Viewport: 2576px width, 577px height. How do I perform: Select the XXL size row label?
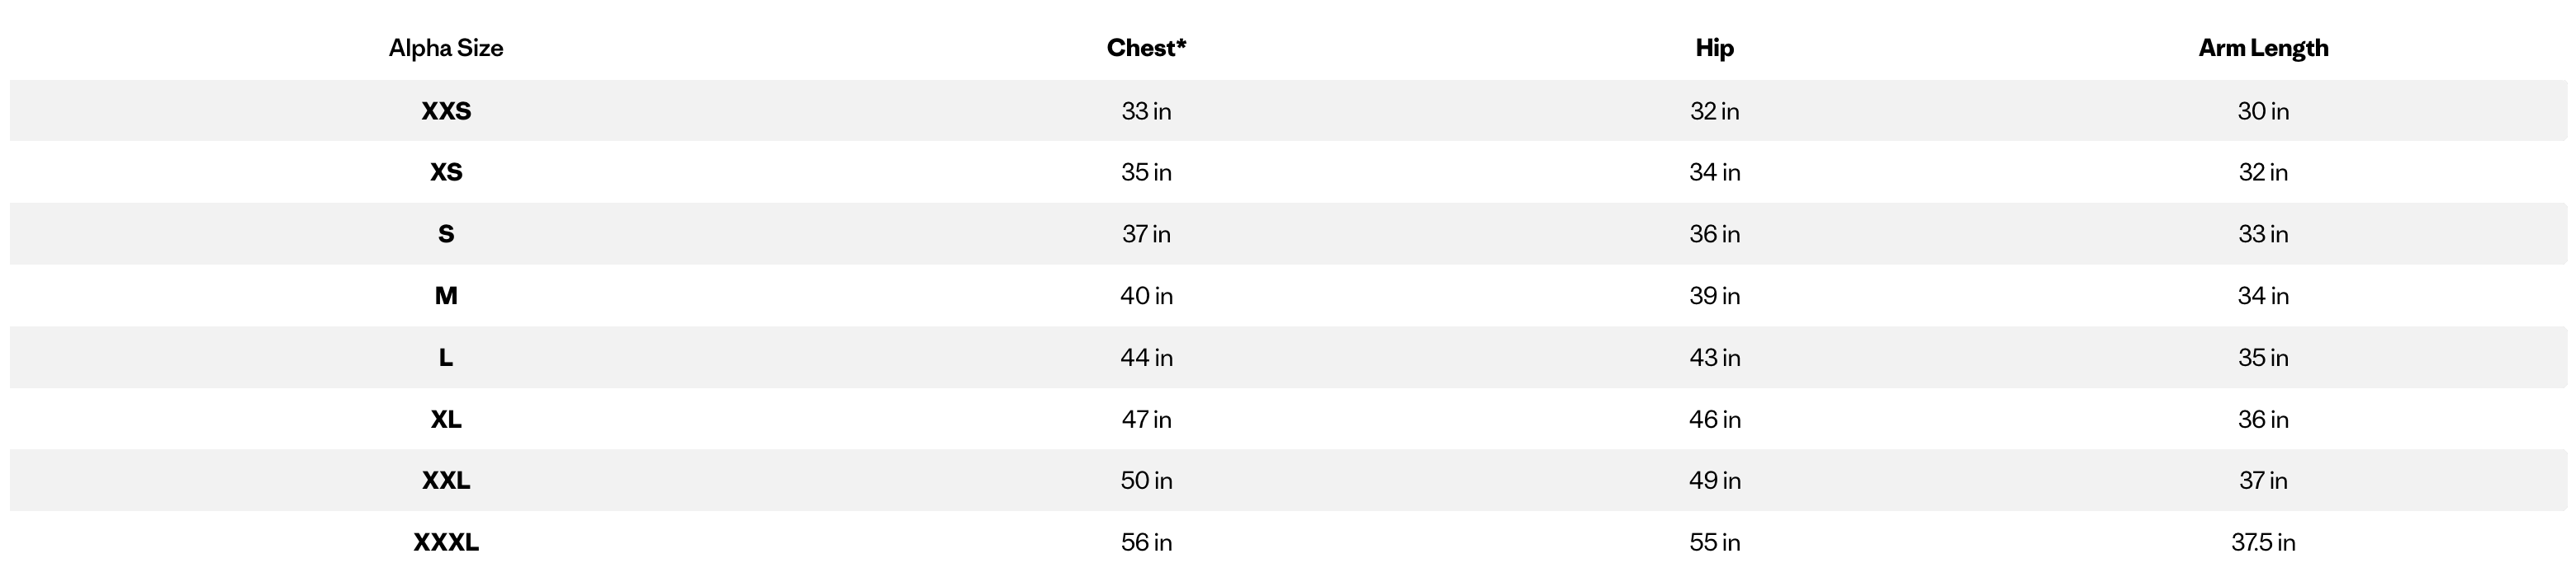click(446, 481)
